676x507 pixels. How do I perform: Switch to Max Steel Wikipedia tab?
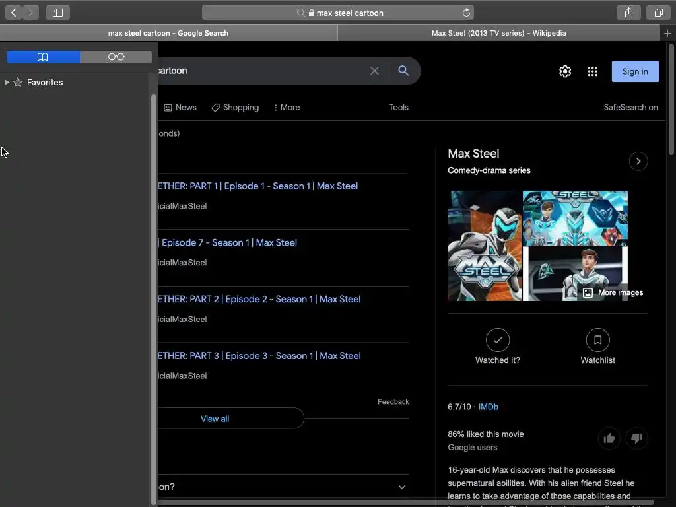499,33
